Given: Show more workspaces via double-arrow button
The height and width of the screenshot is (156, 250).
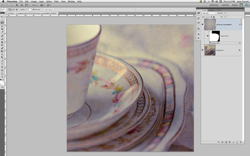Looking at the screenshot, I should coord(241,5).
